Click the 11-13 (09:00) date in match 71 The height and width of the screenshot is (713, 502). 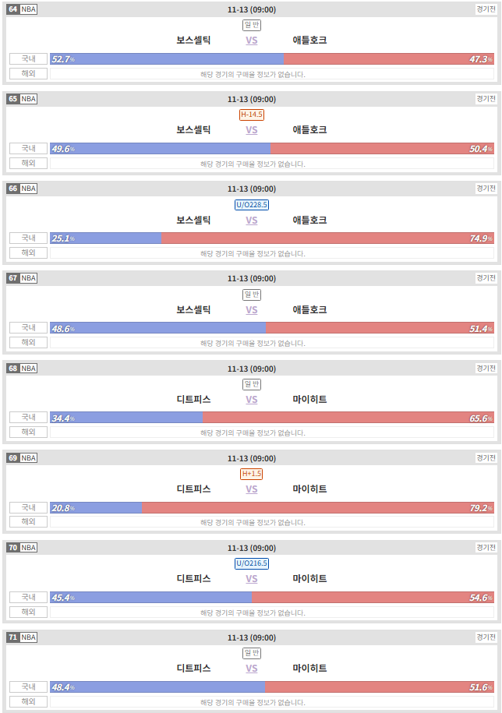pos(252,637)
